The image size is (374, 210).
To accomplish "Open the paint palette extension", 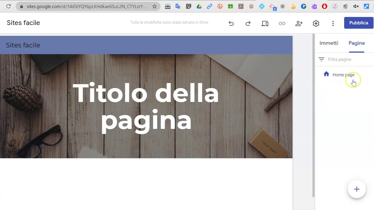I will pos(251,6).
